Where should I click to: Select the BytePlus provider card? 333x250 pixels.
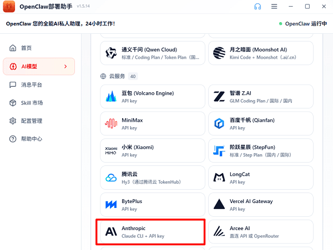[153, 205]
